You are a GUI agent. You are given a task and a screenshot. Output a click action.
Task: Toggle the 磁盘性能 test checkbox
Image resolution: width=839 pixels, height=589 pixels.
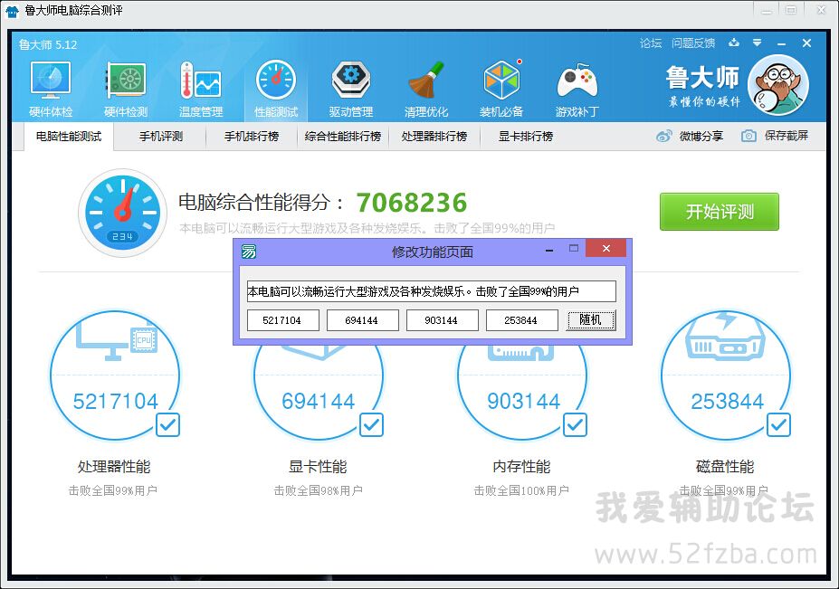pyautogui.click(x=778, y=424)
